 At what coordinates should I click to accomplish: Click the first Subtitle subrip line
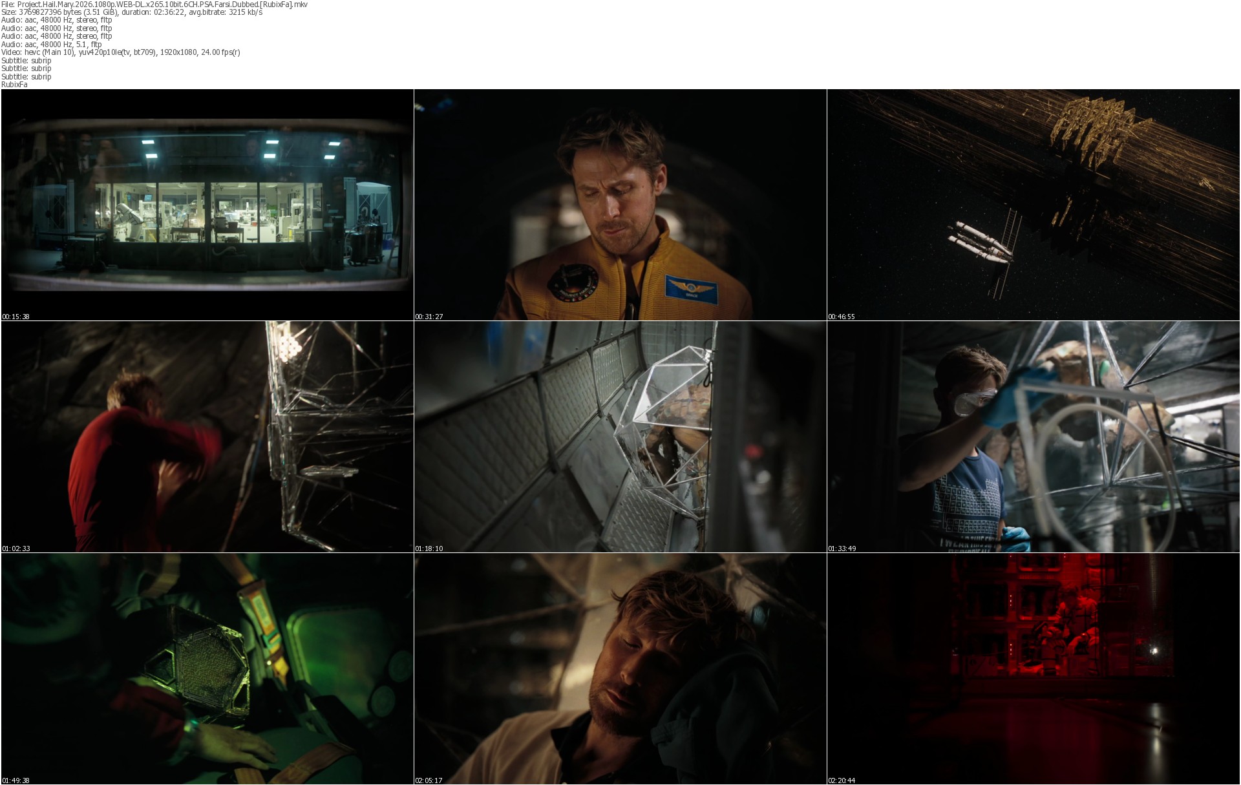pos(27,61)
